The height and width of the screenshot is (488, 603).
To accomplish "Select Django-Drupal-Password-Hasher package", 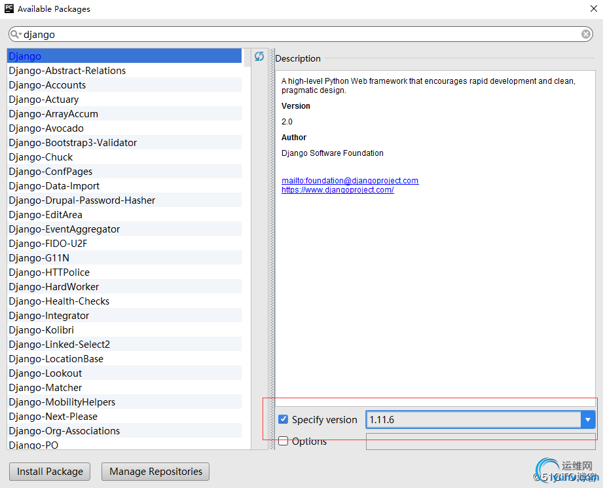I will 124,200.
